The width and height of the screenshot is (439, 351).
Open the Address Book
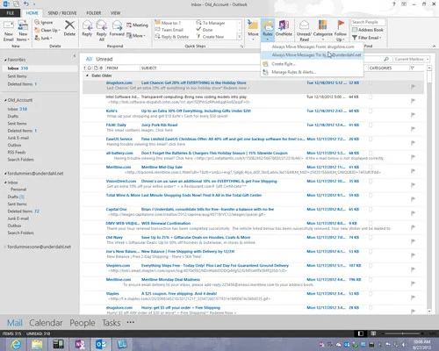coord(368,30)
